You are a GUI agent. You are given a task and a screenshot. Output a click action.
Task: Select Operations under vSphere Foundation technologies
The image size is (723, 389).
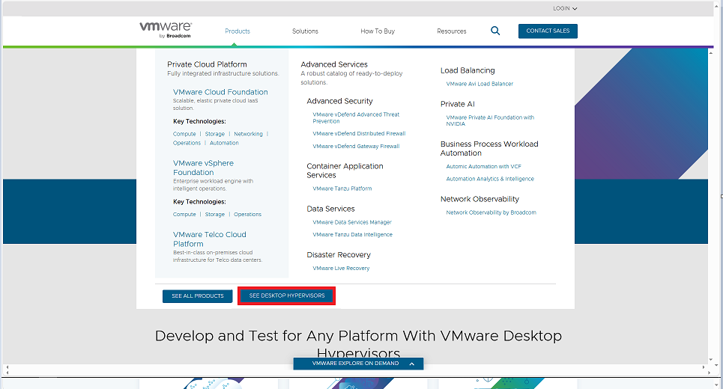(x=247, y=215)
